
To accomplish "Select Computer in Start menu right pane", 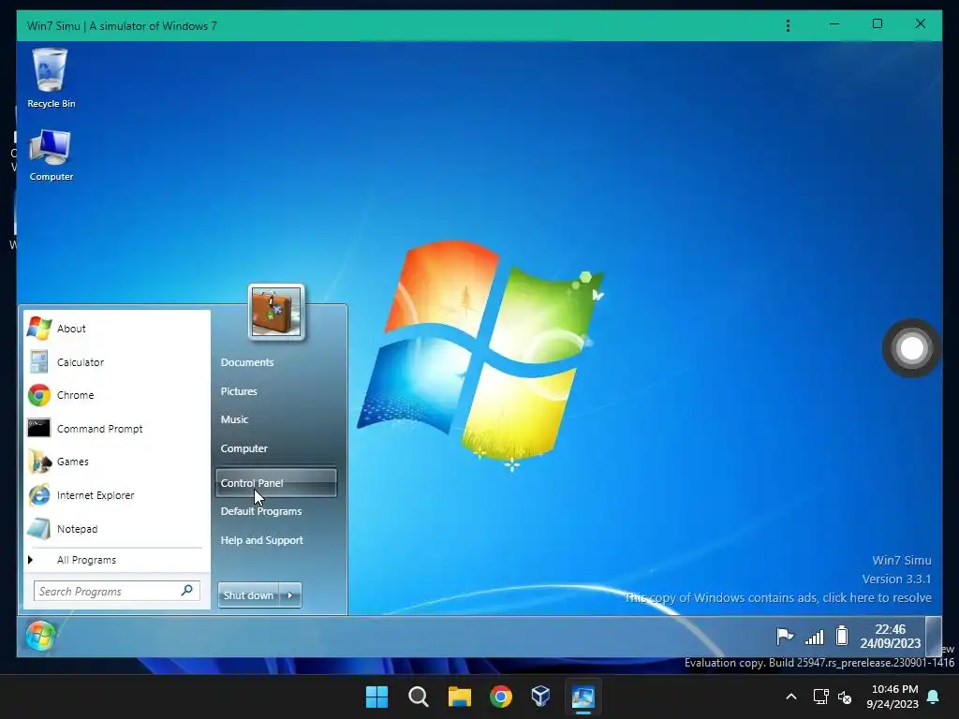I will 244,448.
